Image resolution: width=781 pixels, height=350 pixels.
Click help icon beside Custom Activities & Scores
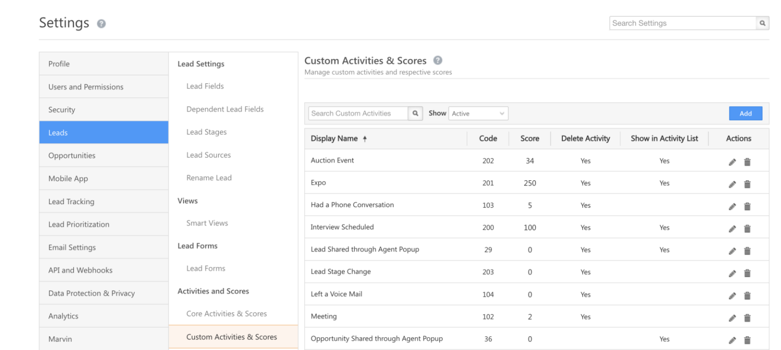(x=437, y=60)
